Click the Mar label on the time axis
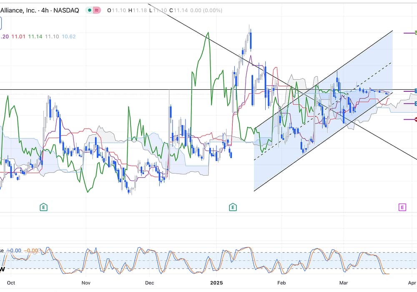Image resolution: width=417 pixels, height=292 pixels. coord(344,283)
